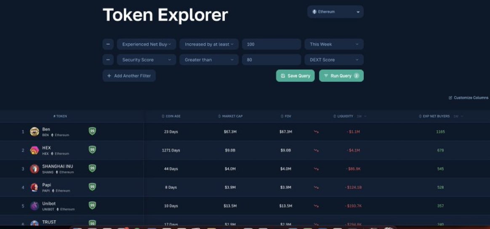Sort by Coin Age column

coord(171,116)
